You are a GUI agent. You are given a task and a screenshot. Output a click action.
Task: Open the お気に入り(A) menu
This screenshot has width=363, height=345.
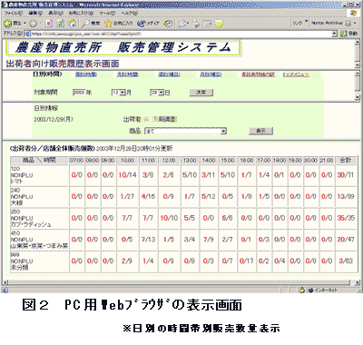point(81,13)
